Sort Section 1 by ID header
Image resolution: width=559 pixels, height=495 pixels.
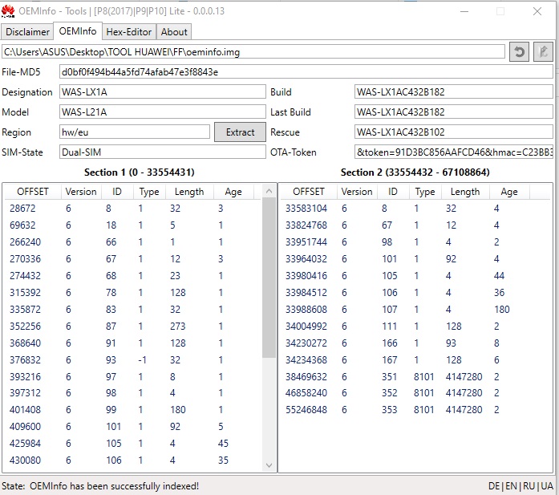pyautogui.click(x=117, y=192)
